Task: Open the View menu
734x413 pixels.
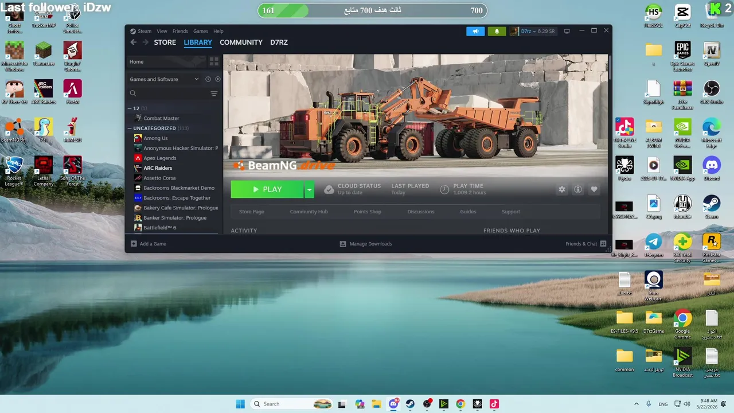Action: tap(162, 31)
